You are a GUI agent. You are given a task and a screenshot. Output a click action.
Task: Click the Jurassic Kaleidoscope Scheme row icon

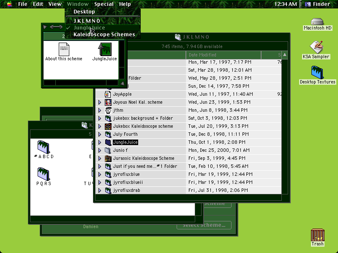coord(108,159)
